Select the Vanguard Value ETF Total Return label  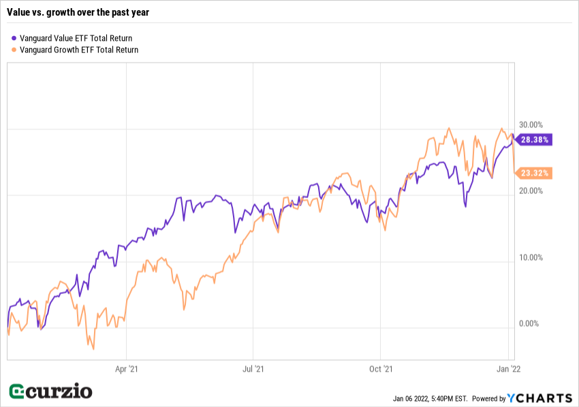(76, 38)
